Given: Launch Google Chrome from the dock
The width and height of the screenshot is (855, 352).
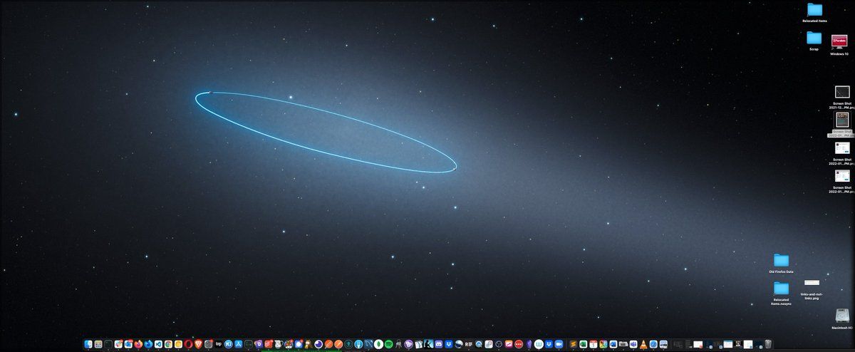Looking at the screenshot, I should point(168,344).
